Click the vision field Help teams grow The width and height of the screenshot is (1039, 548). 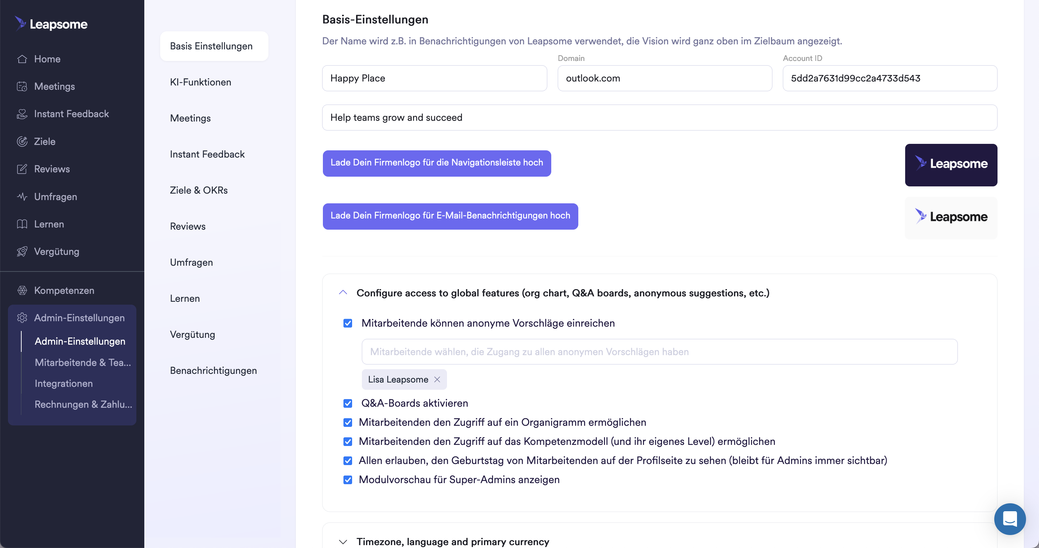pyautogui.click(x=659, y=118)
